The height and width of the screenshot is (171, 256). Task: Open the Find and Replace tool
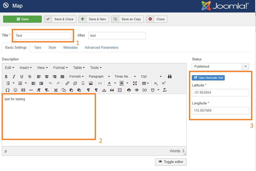[x=170, y=76]
